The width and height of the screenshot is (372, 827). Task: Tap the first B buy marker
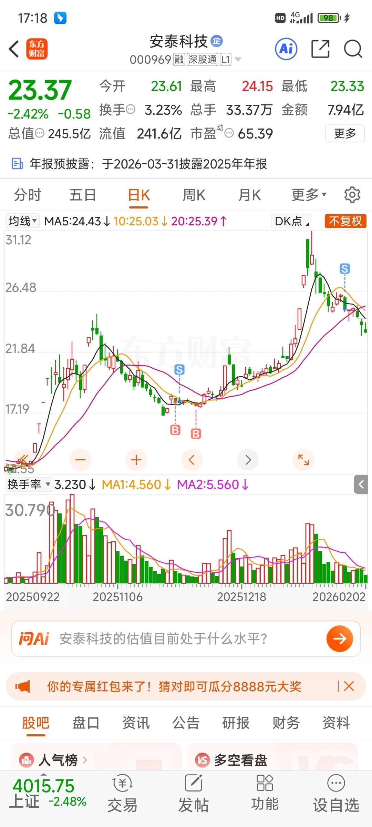pyautogui.click(x=175, y=430)
